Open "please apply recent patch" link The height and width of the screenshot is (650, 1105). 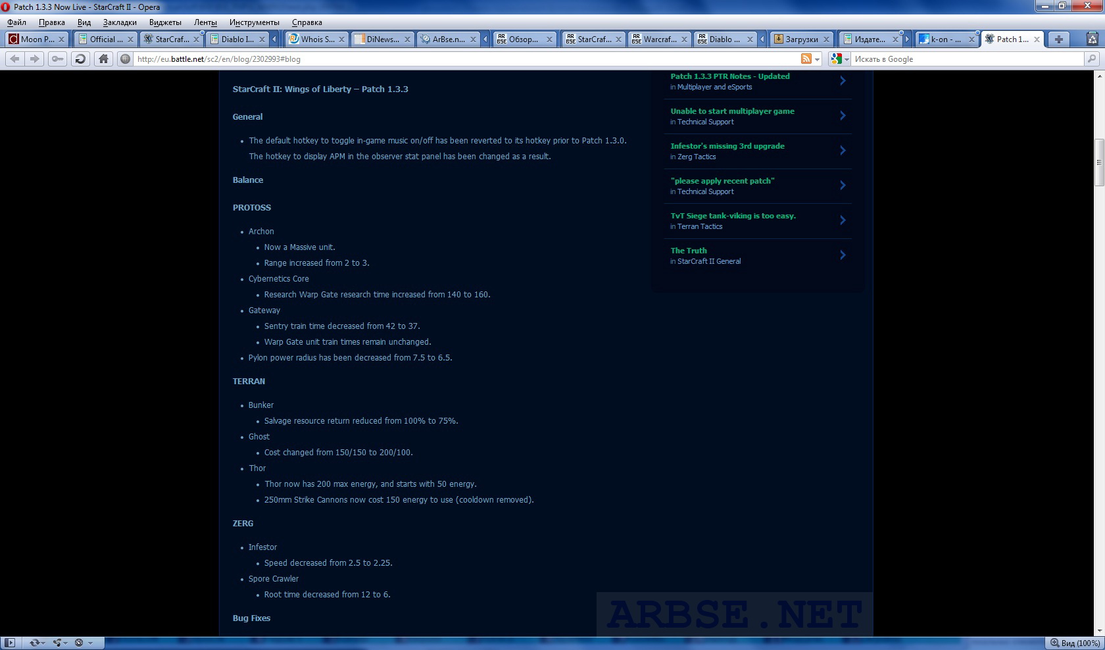point(722,181)
